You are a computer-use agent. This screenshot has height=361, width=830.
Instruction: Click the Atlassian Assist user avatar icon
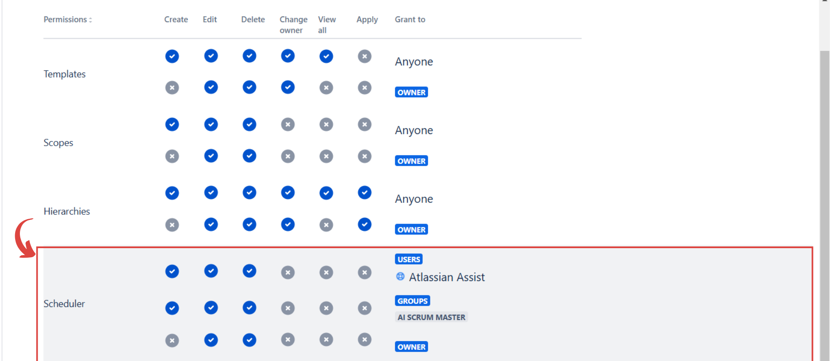(x=400, y=277)
